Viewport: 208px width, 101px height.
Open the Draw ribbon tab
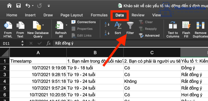(48, 15)
